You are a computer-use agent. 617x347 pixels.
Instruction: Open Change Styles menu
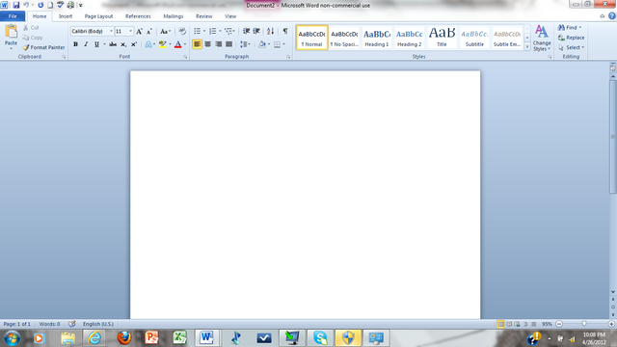pos(542,38)
